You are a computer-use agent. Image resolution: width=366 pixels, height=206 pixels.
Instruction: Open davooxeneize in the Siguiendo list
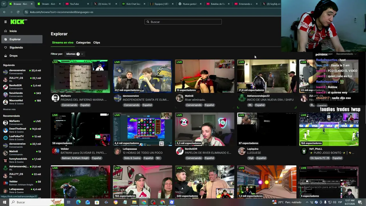pyautogui.click(x=22, y=72)
